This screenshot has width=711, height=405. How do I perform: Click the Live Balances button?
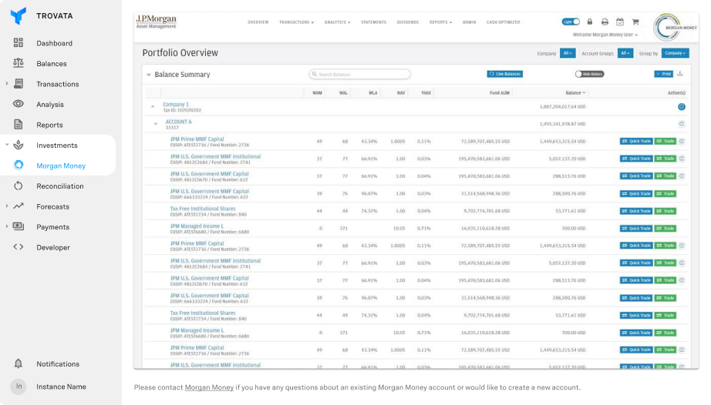click(x=505, y=74)
